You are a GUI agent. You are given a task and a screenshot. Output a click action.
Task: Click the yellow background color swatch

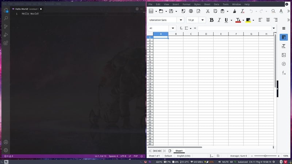point(248,20)
